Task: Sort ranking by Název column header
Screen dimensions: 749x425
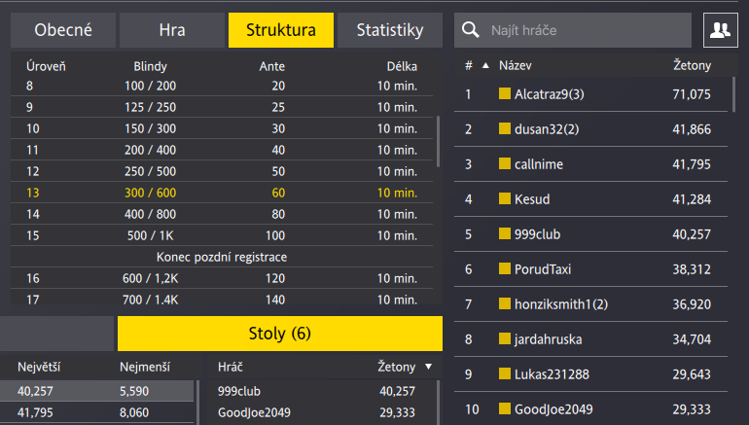Action: click(515, 66)
